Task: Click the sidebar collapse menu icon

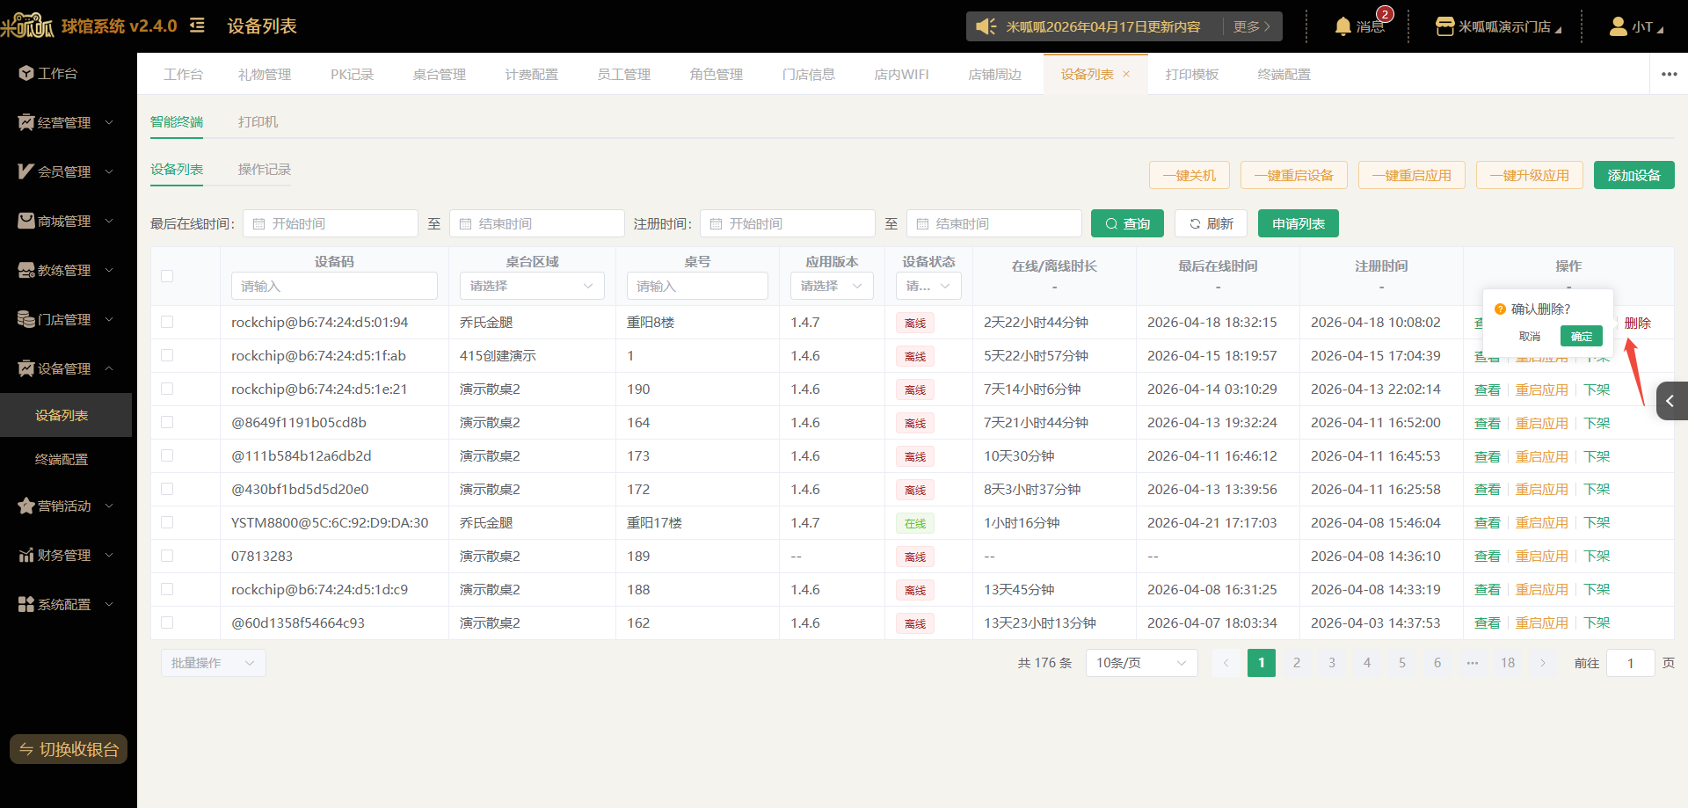Action: coord(198,25)
